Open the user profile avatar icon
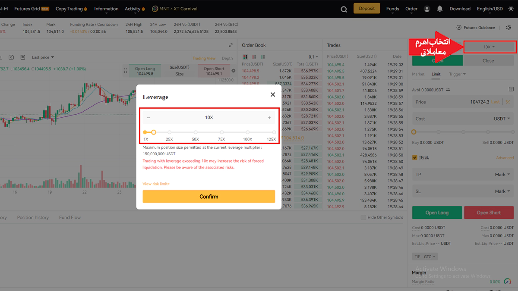The height and width of the screenshot is (291, 518). coord(427,9)
